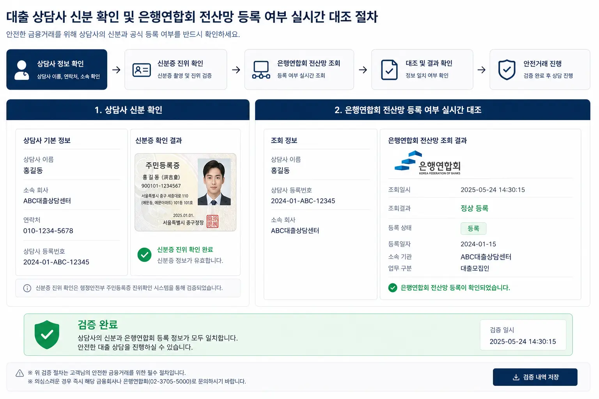This screenshot has height=399, width=599.
Task: Open the 대조 및 결과 확인 step tab
Action: [422, 69]
